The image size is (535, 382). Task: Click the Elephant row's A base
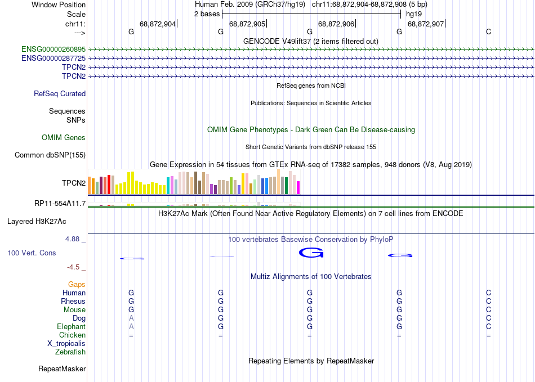(131, 326)
